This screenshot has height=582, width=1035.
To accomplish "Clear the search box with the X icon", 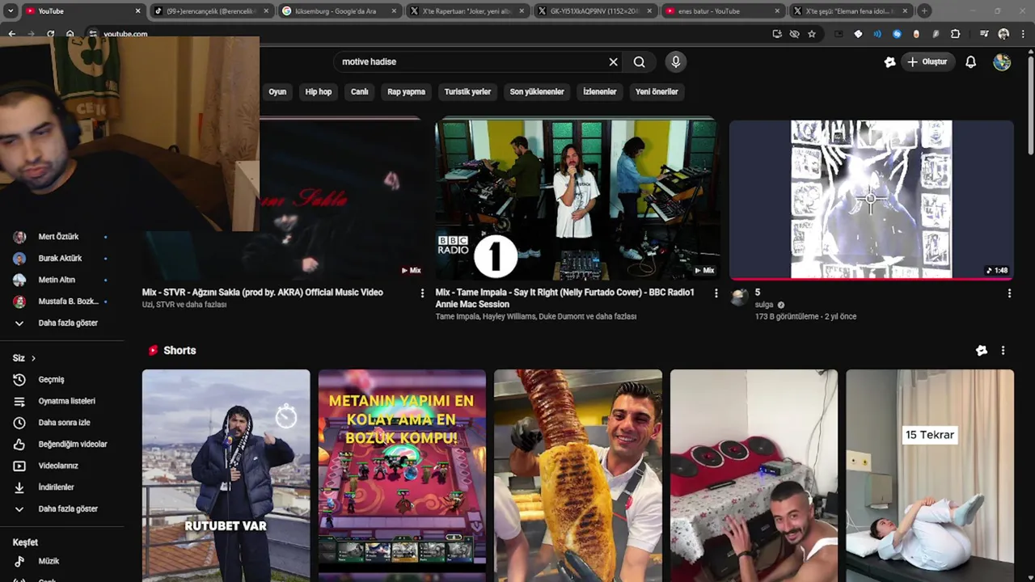I will point(613,62).
